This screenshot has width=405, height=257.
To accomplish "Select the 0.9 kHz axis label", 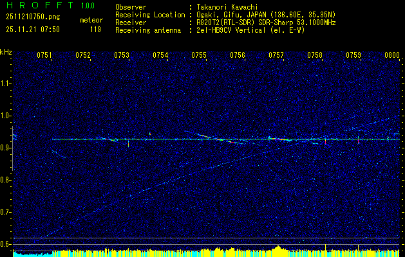I will (6, 148).
